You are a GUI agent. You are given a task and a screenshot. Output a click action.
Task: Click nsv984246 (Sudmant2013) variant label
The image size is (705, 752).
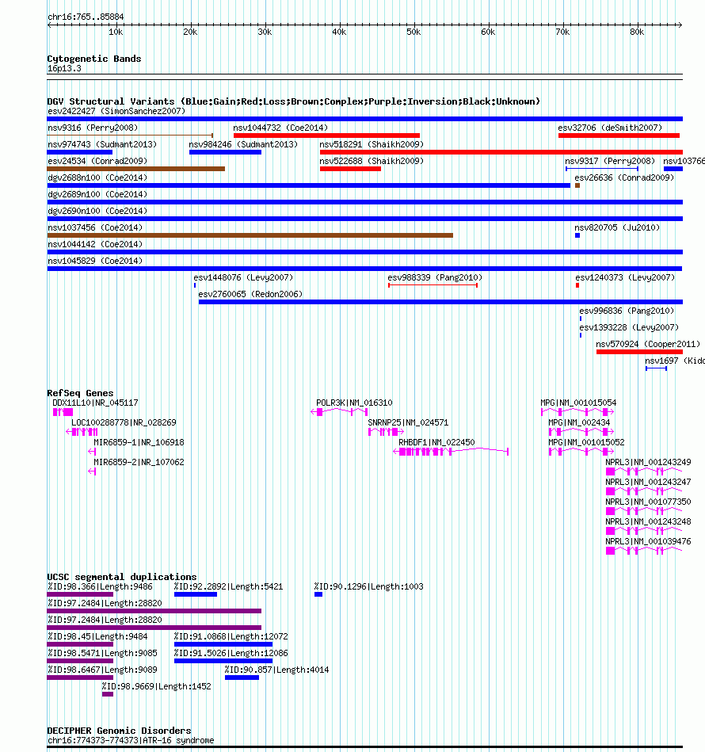(243, 144)
